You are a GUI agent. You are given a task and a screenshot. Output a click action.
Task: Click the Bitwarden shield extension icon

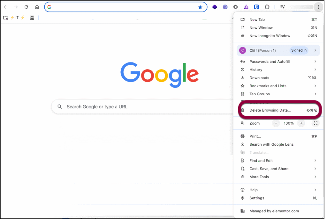pyautogui.click(x=256, y=7)
